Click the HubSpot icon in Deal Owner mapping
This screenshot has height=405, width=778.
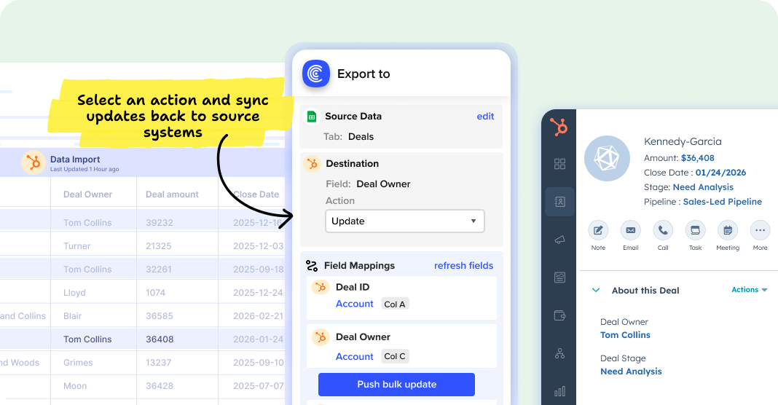tap(321, 337)
